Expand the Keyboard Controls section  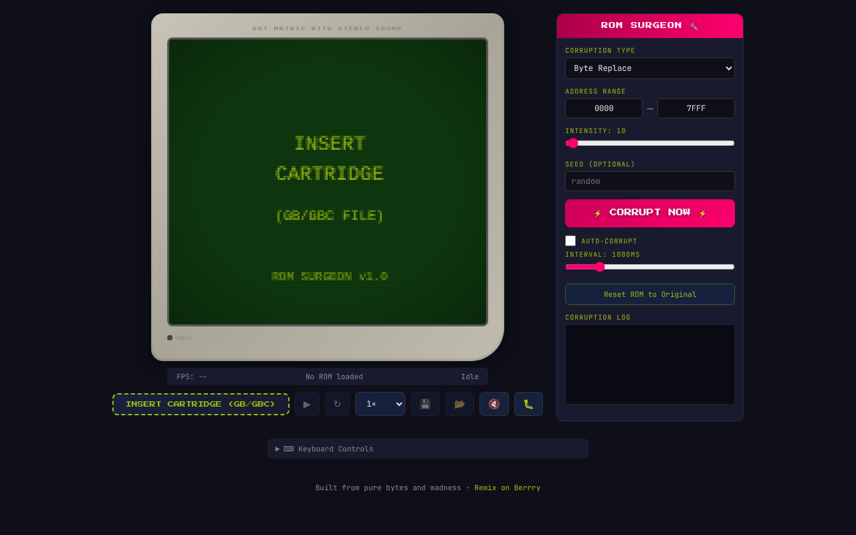pyautogui.click(x=428, y=449)
